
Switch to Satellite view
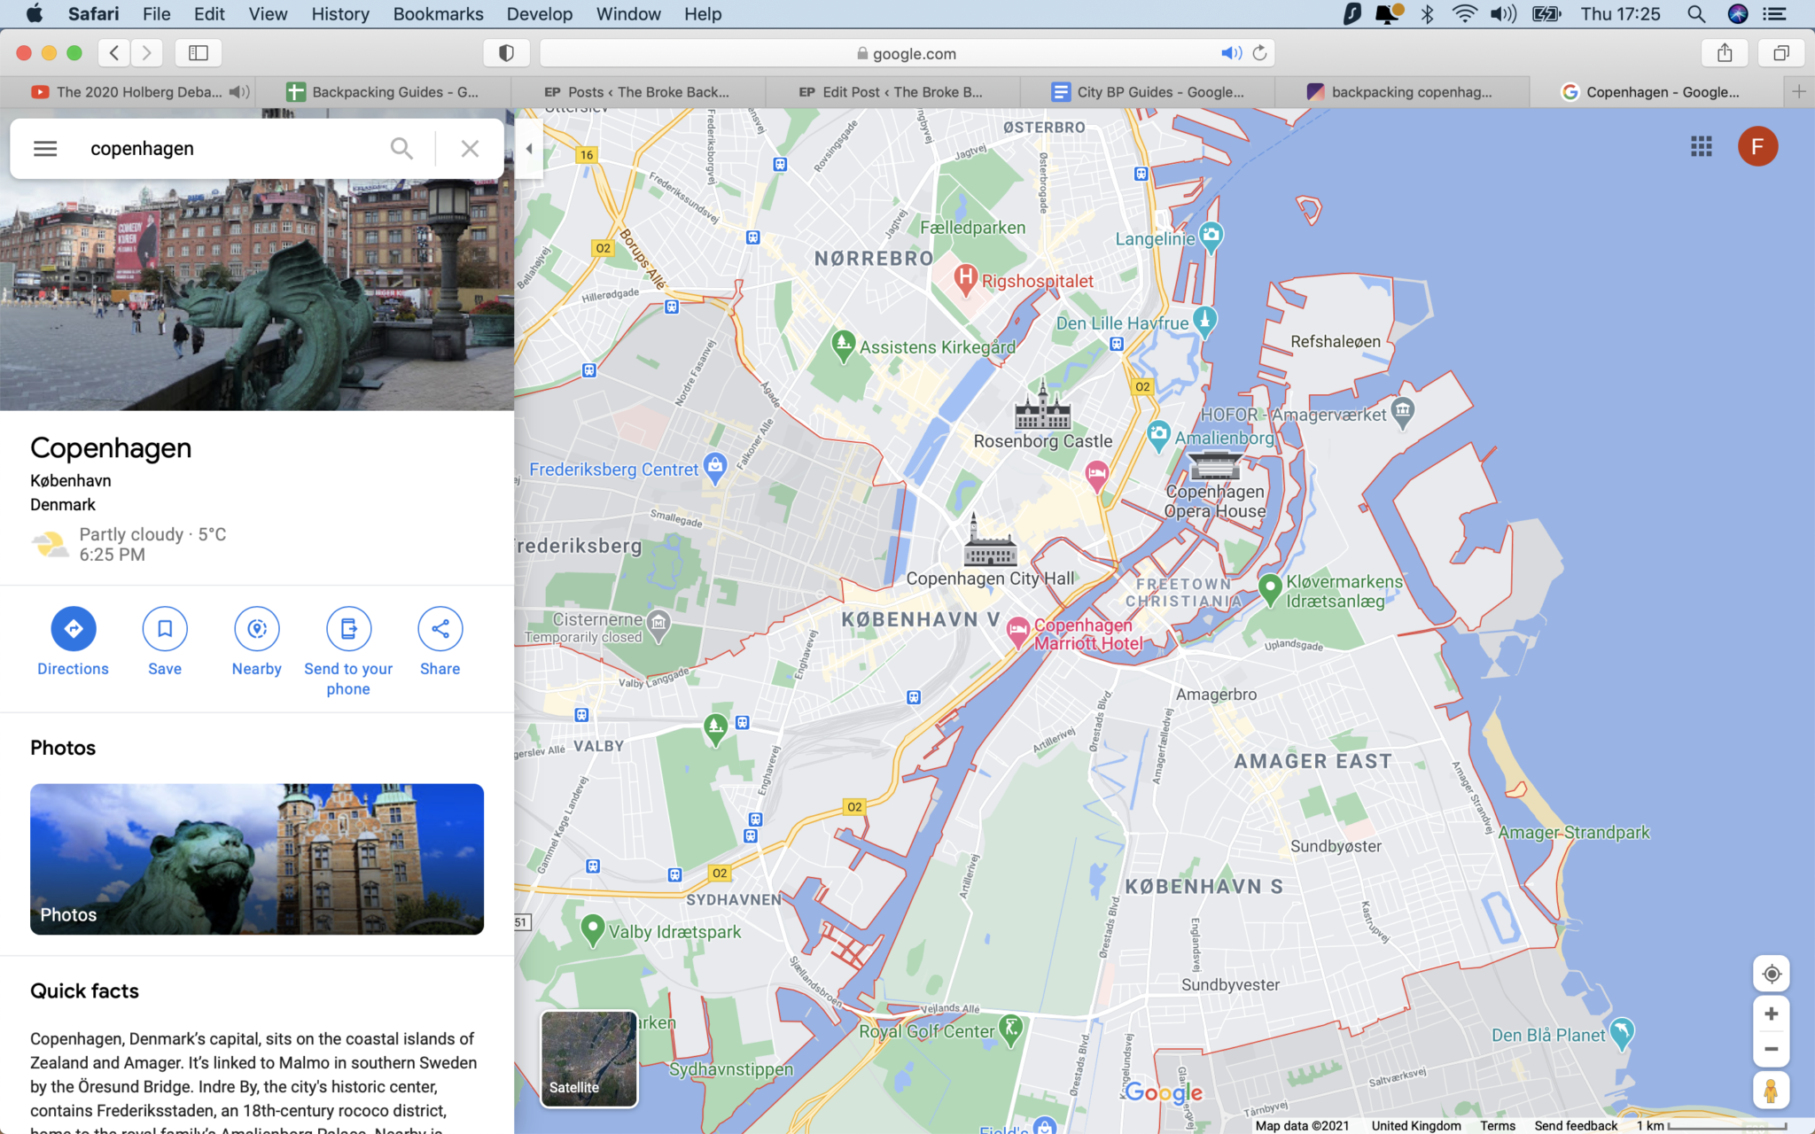click(589, 1059)
